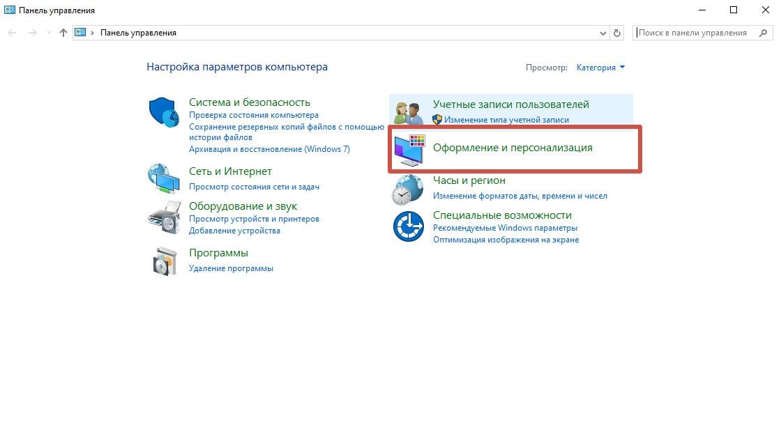Image resolution: width=781 pixels, height=439 pixels.
Task: Open 'Оформление и персонализация' category
Action: (513, 147)
